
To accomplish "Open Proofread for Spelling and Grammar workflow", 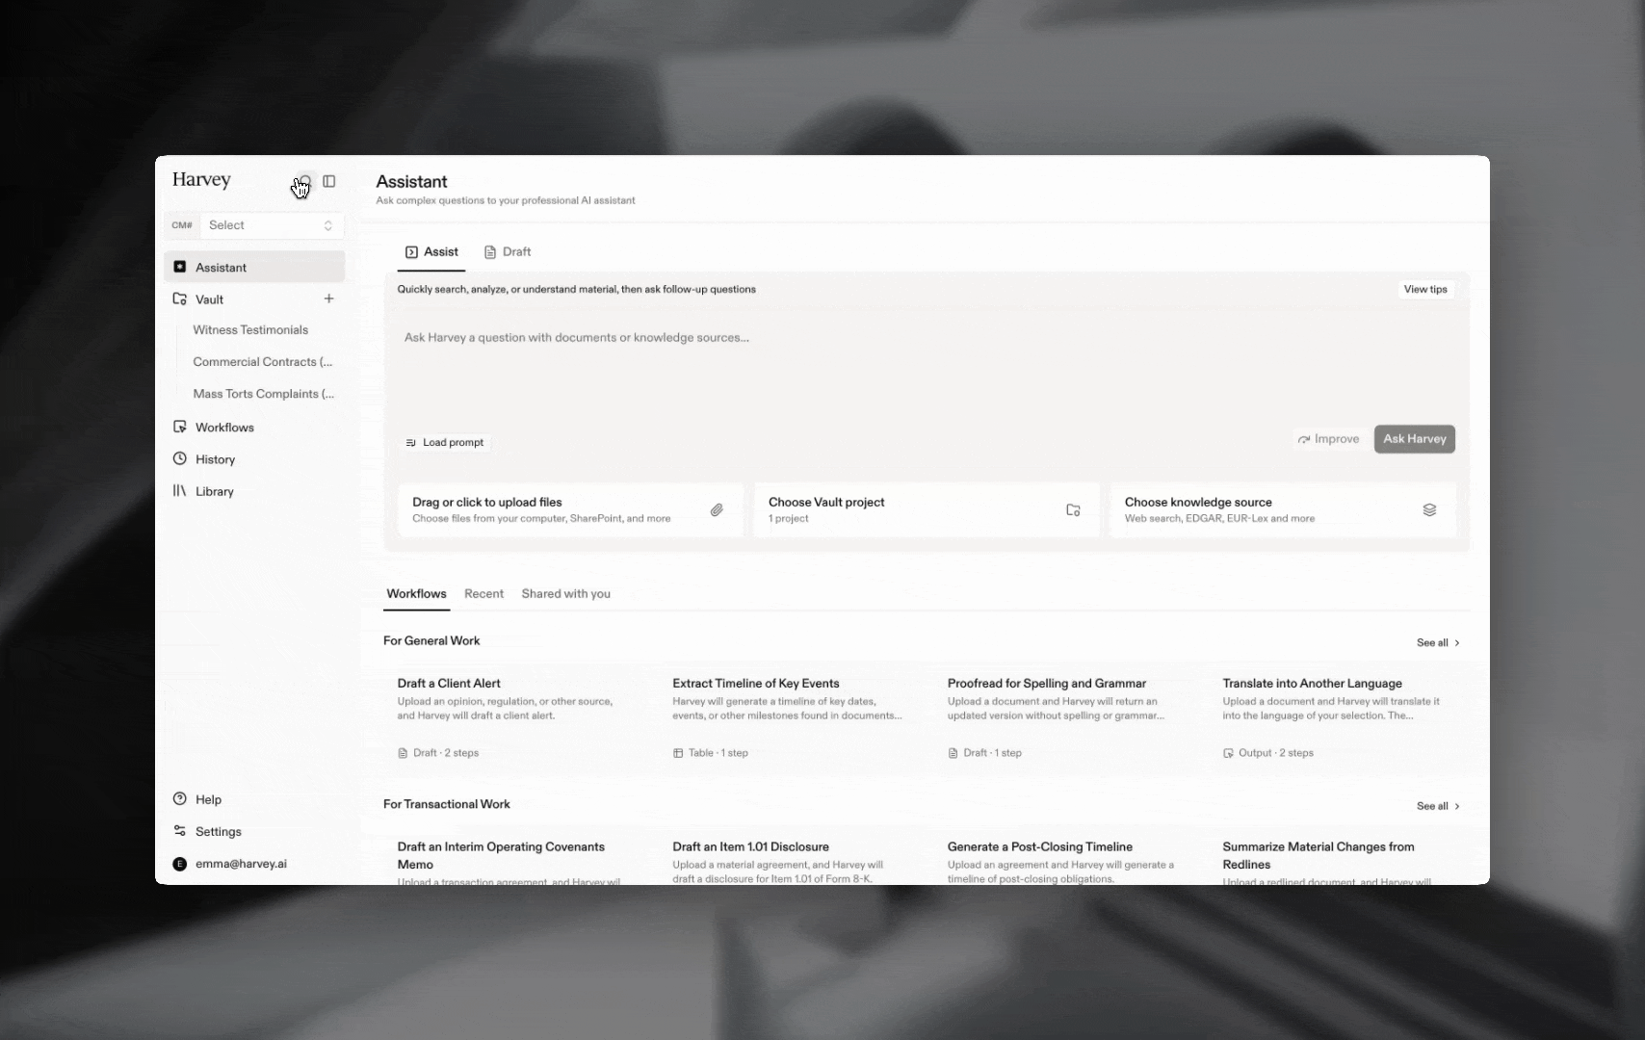I will pos(1047,683).
